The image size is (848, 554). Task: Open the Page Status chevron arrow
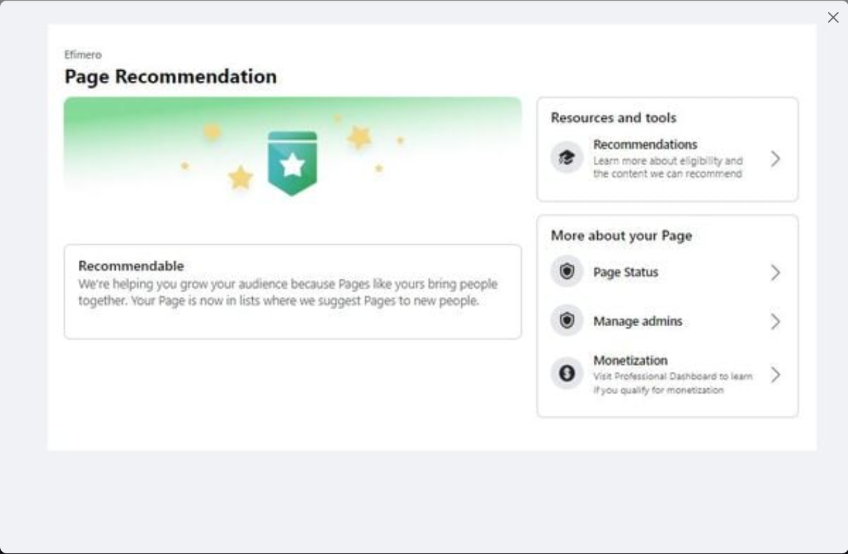pos(775,273)
